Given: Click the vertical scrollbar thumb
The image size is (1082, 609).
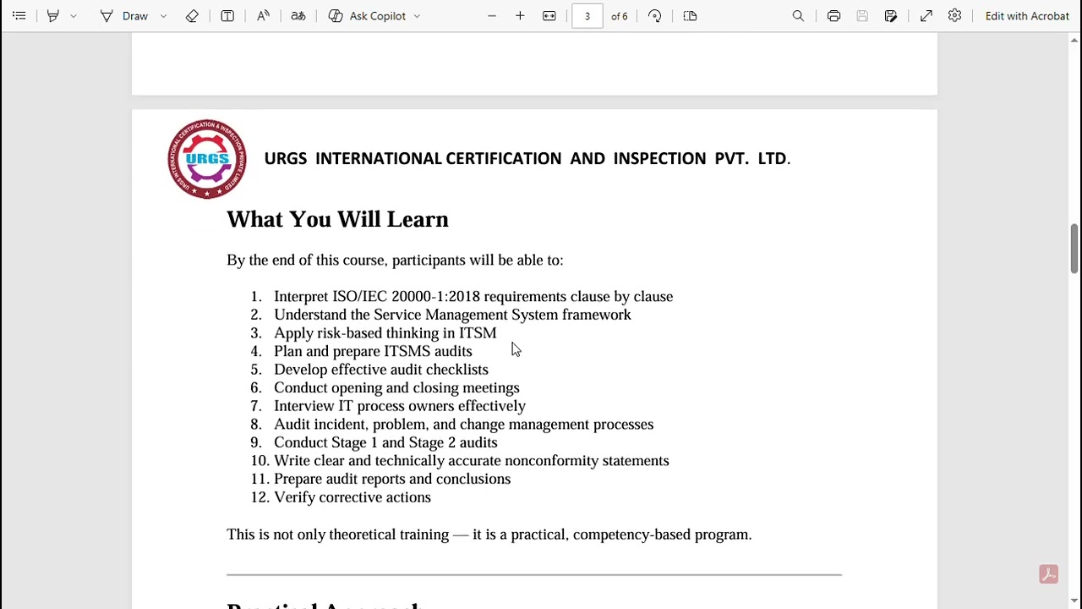Looking at the screenshot, I should point(1074,249).
